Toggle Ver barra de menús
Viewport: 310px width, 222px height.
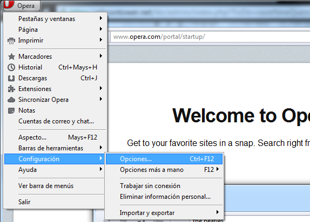click(55, 186)
